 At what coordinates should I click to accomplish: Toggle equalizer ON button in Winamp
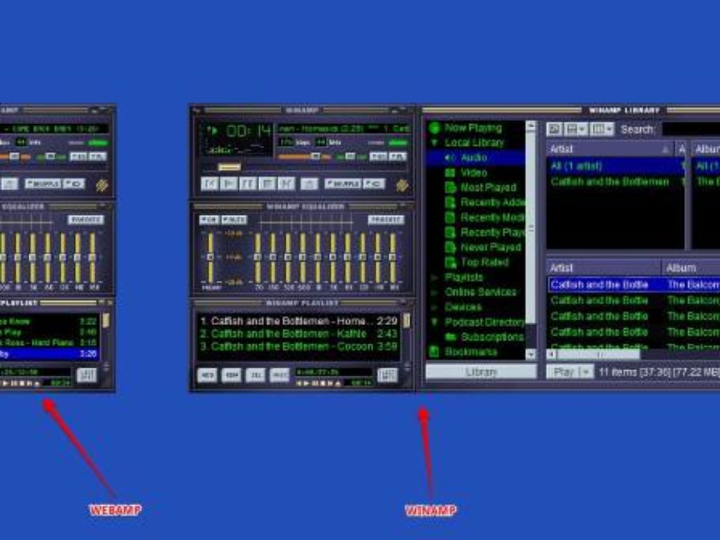(x=209, y=220)
